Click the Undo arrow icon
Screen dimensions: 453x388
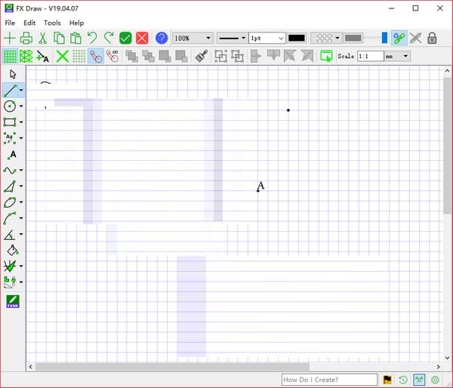click(x=92, y=38)
